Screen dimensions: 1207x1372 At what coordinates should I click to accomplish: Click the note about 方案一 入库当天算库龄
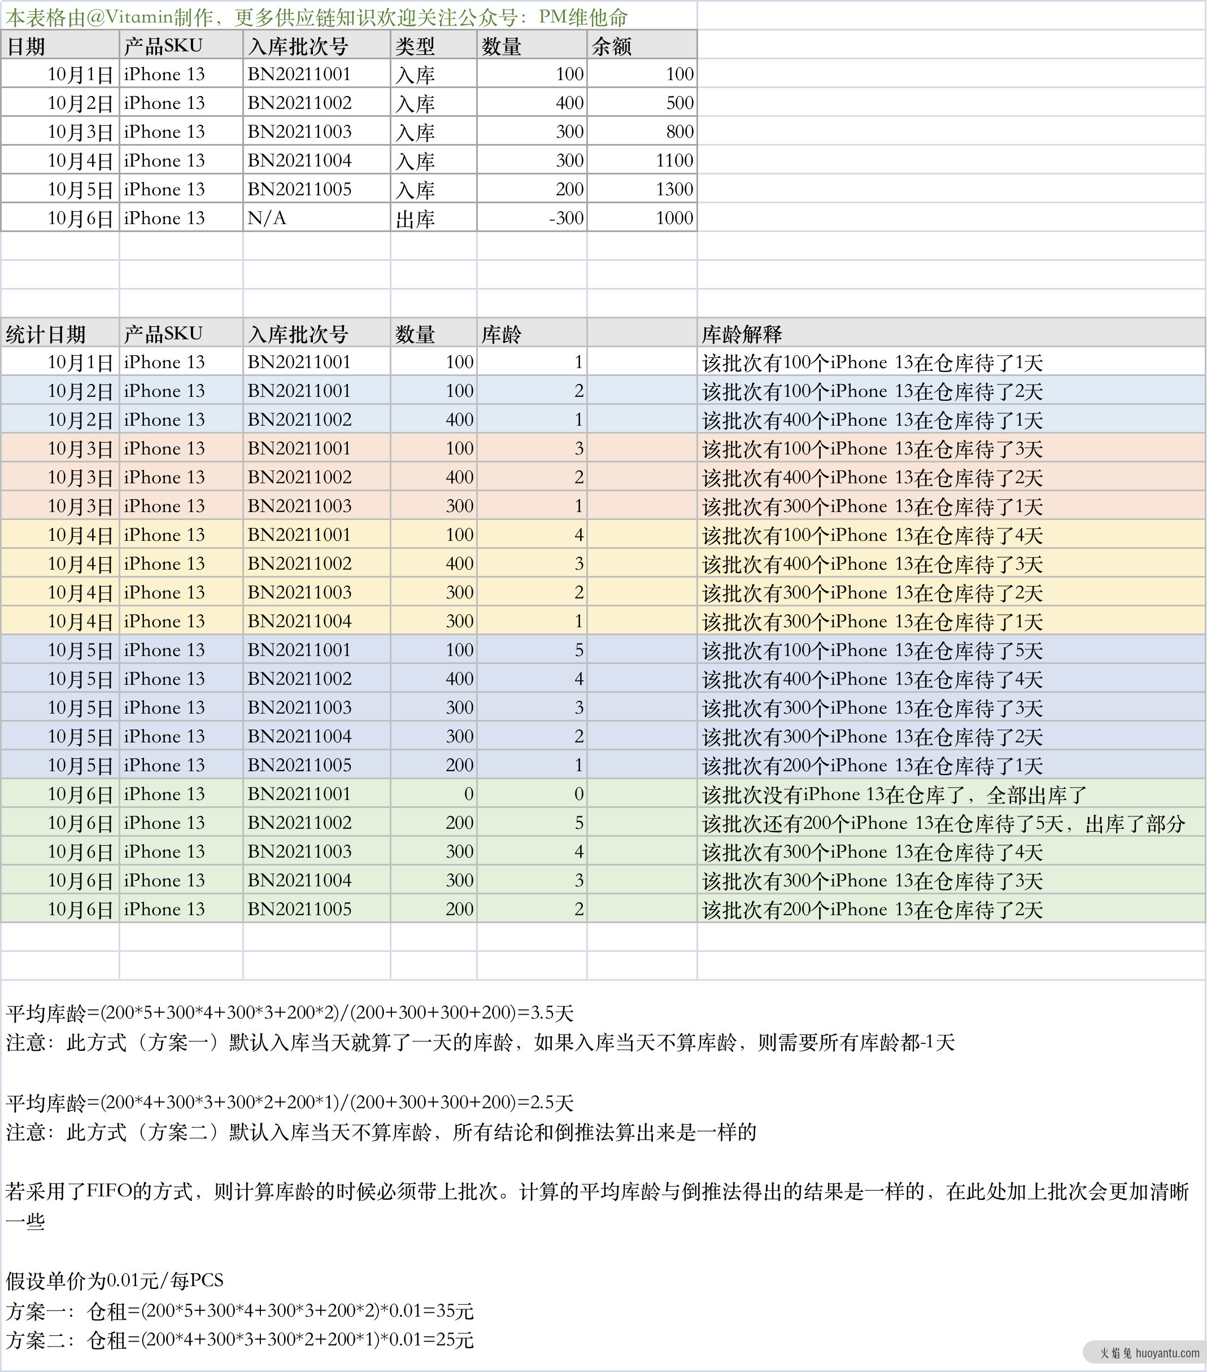[x=480, y=1042]
